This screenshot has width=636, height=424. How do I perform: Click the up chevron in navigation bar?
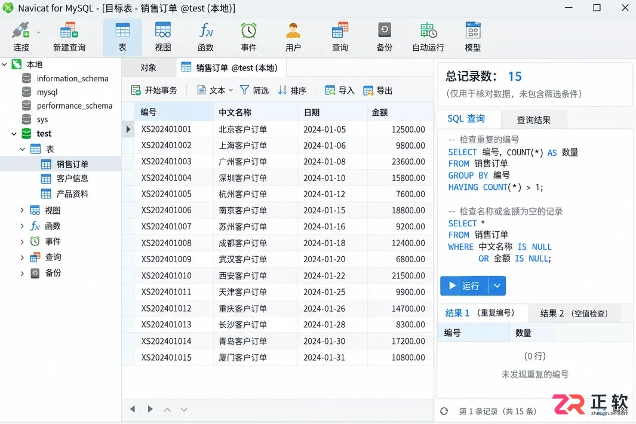pyautogui.click(x=167, y=410)
